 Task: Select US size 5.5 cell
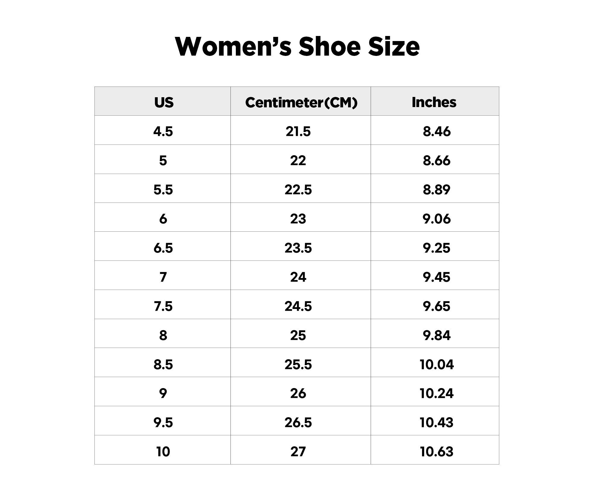[163, 189]
